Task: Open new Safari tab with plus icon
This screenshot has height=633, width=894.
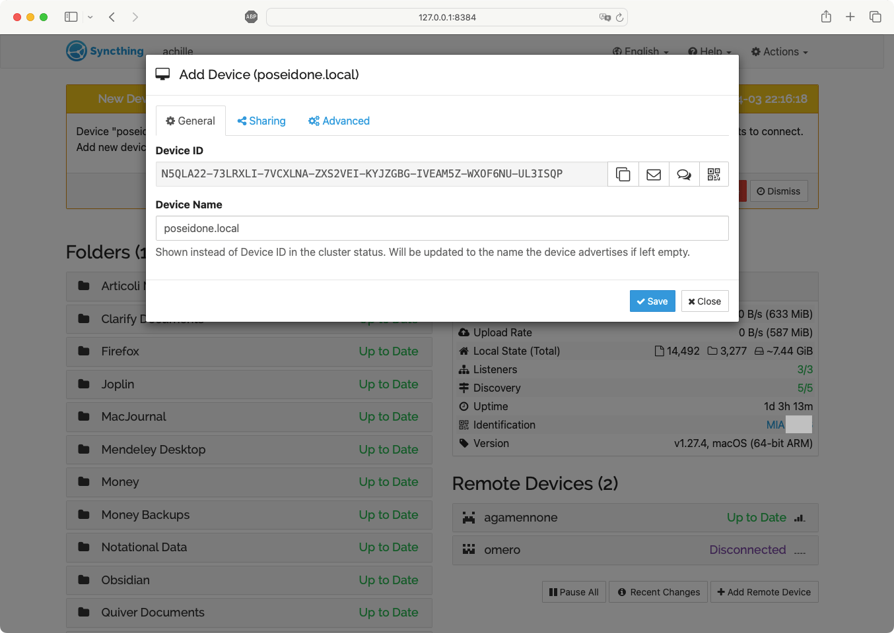Action: pyautogui.click(x=850, y=17)
